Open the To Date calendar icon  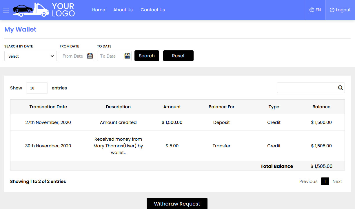pos(128,56)
